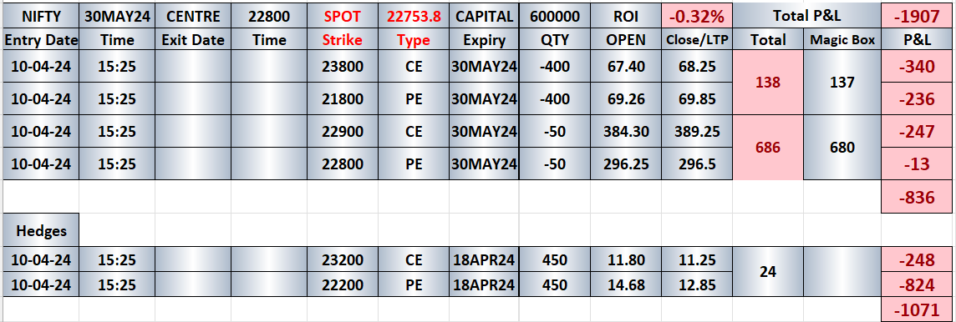
Task: Click the 23800 strike cell
Action: point(342,67)
